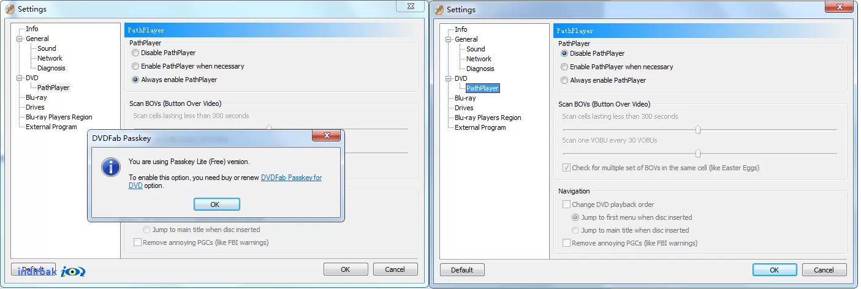861x289 pixels.
Task: Select Network in the left window tree
Action: coord(50,58)
